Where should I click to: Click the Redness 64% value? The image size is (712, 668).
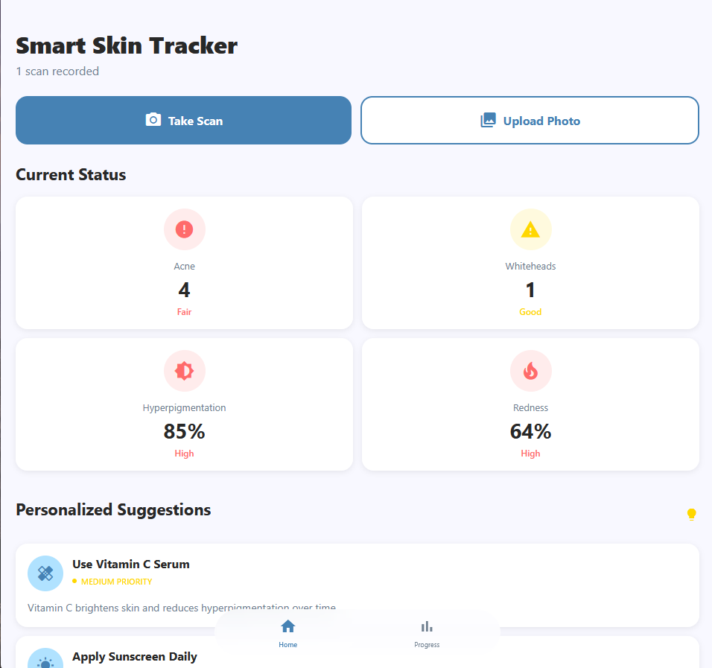(x=530, y=431)
